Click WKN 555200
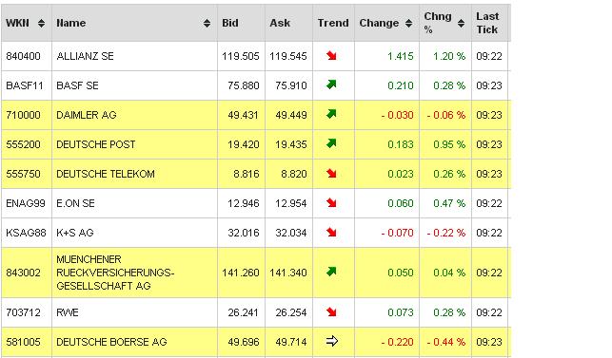612x358 pixels. 23,144
